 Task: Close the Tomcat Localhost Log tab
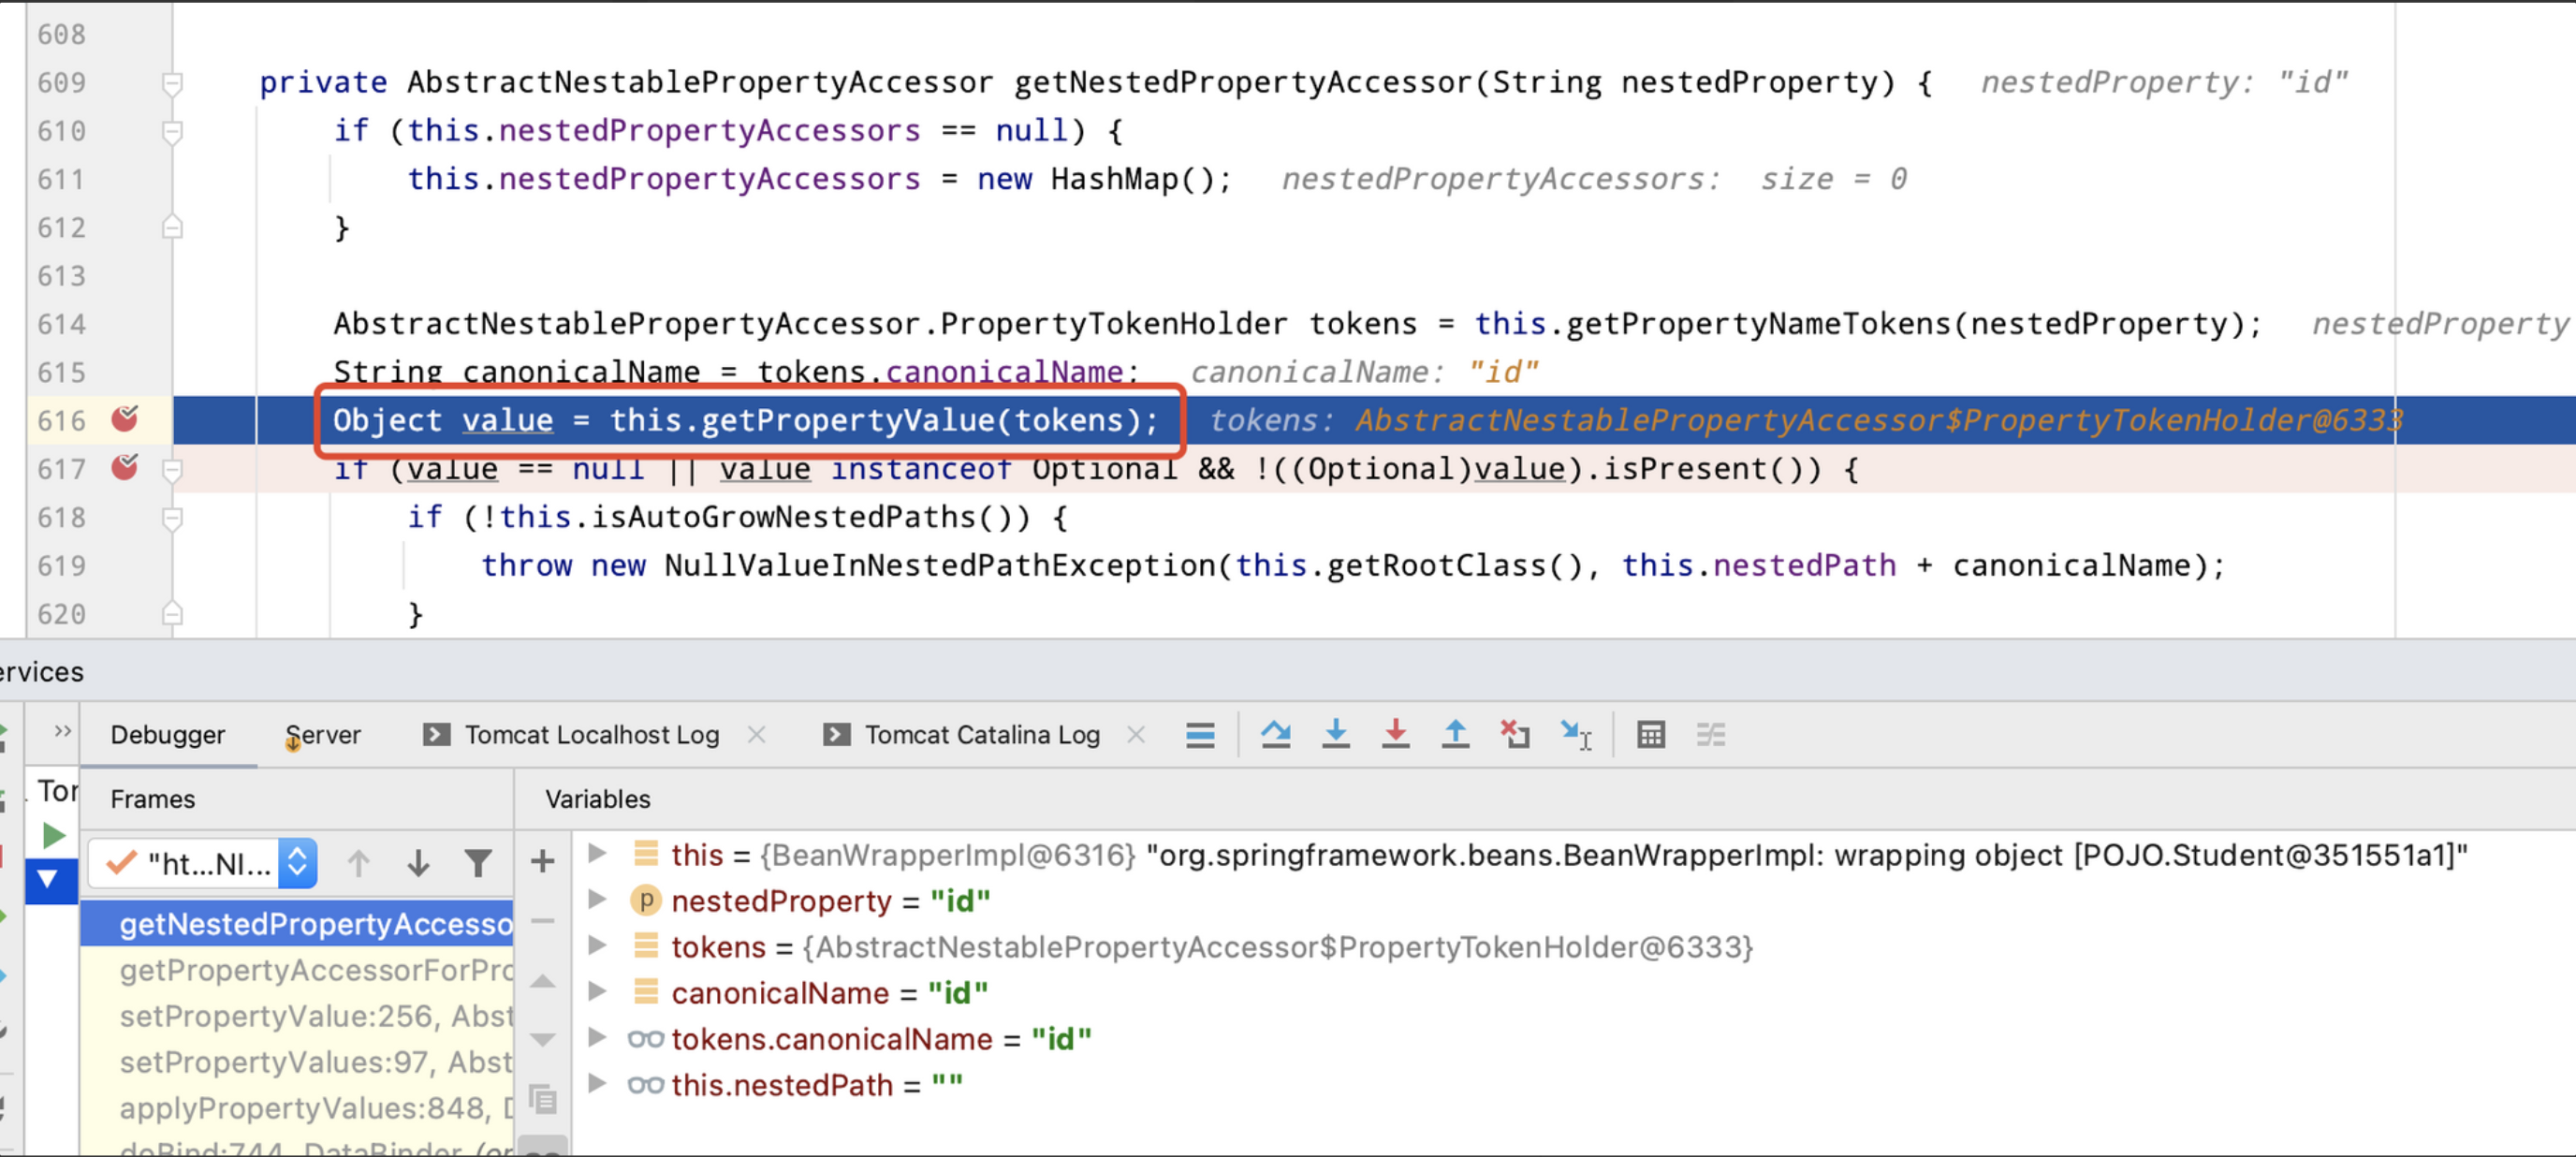[x=757, y=735]
